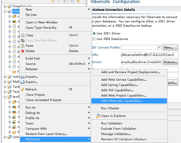Screen dimensions: 181x143
Task: Click the New... profile button
Action: click(170, 47)
